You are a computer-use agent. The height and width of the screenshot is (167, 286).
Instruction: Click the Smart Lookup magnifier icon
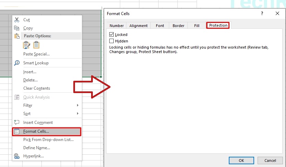pyautogui.click(x=17, y=63)
